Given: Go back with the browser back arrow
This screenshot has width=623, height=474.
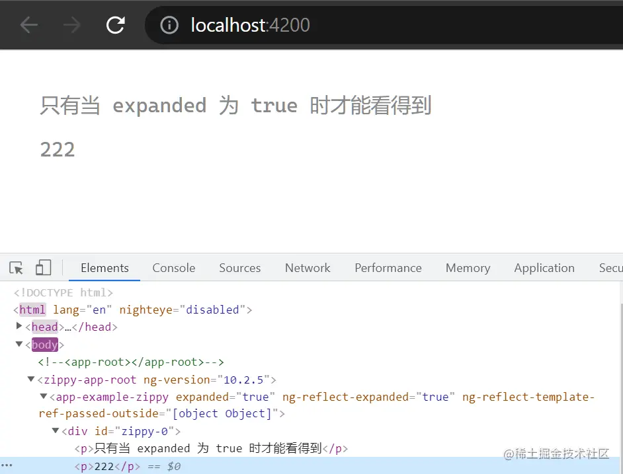Looking at the screenshot, I should 29,25.
